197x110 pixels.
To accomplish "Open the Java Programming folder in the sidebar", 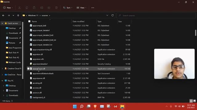I will pos(14,48).
